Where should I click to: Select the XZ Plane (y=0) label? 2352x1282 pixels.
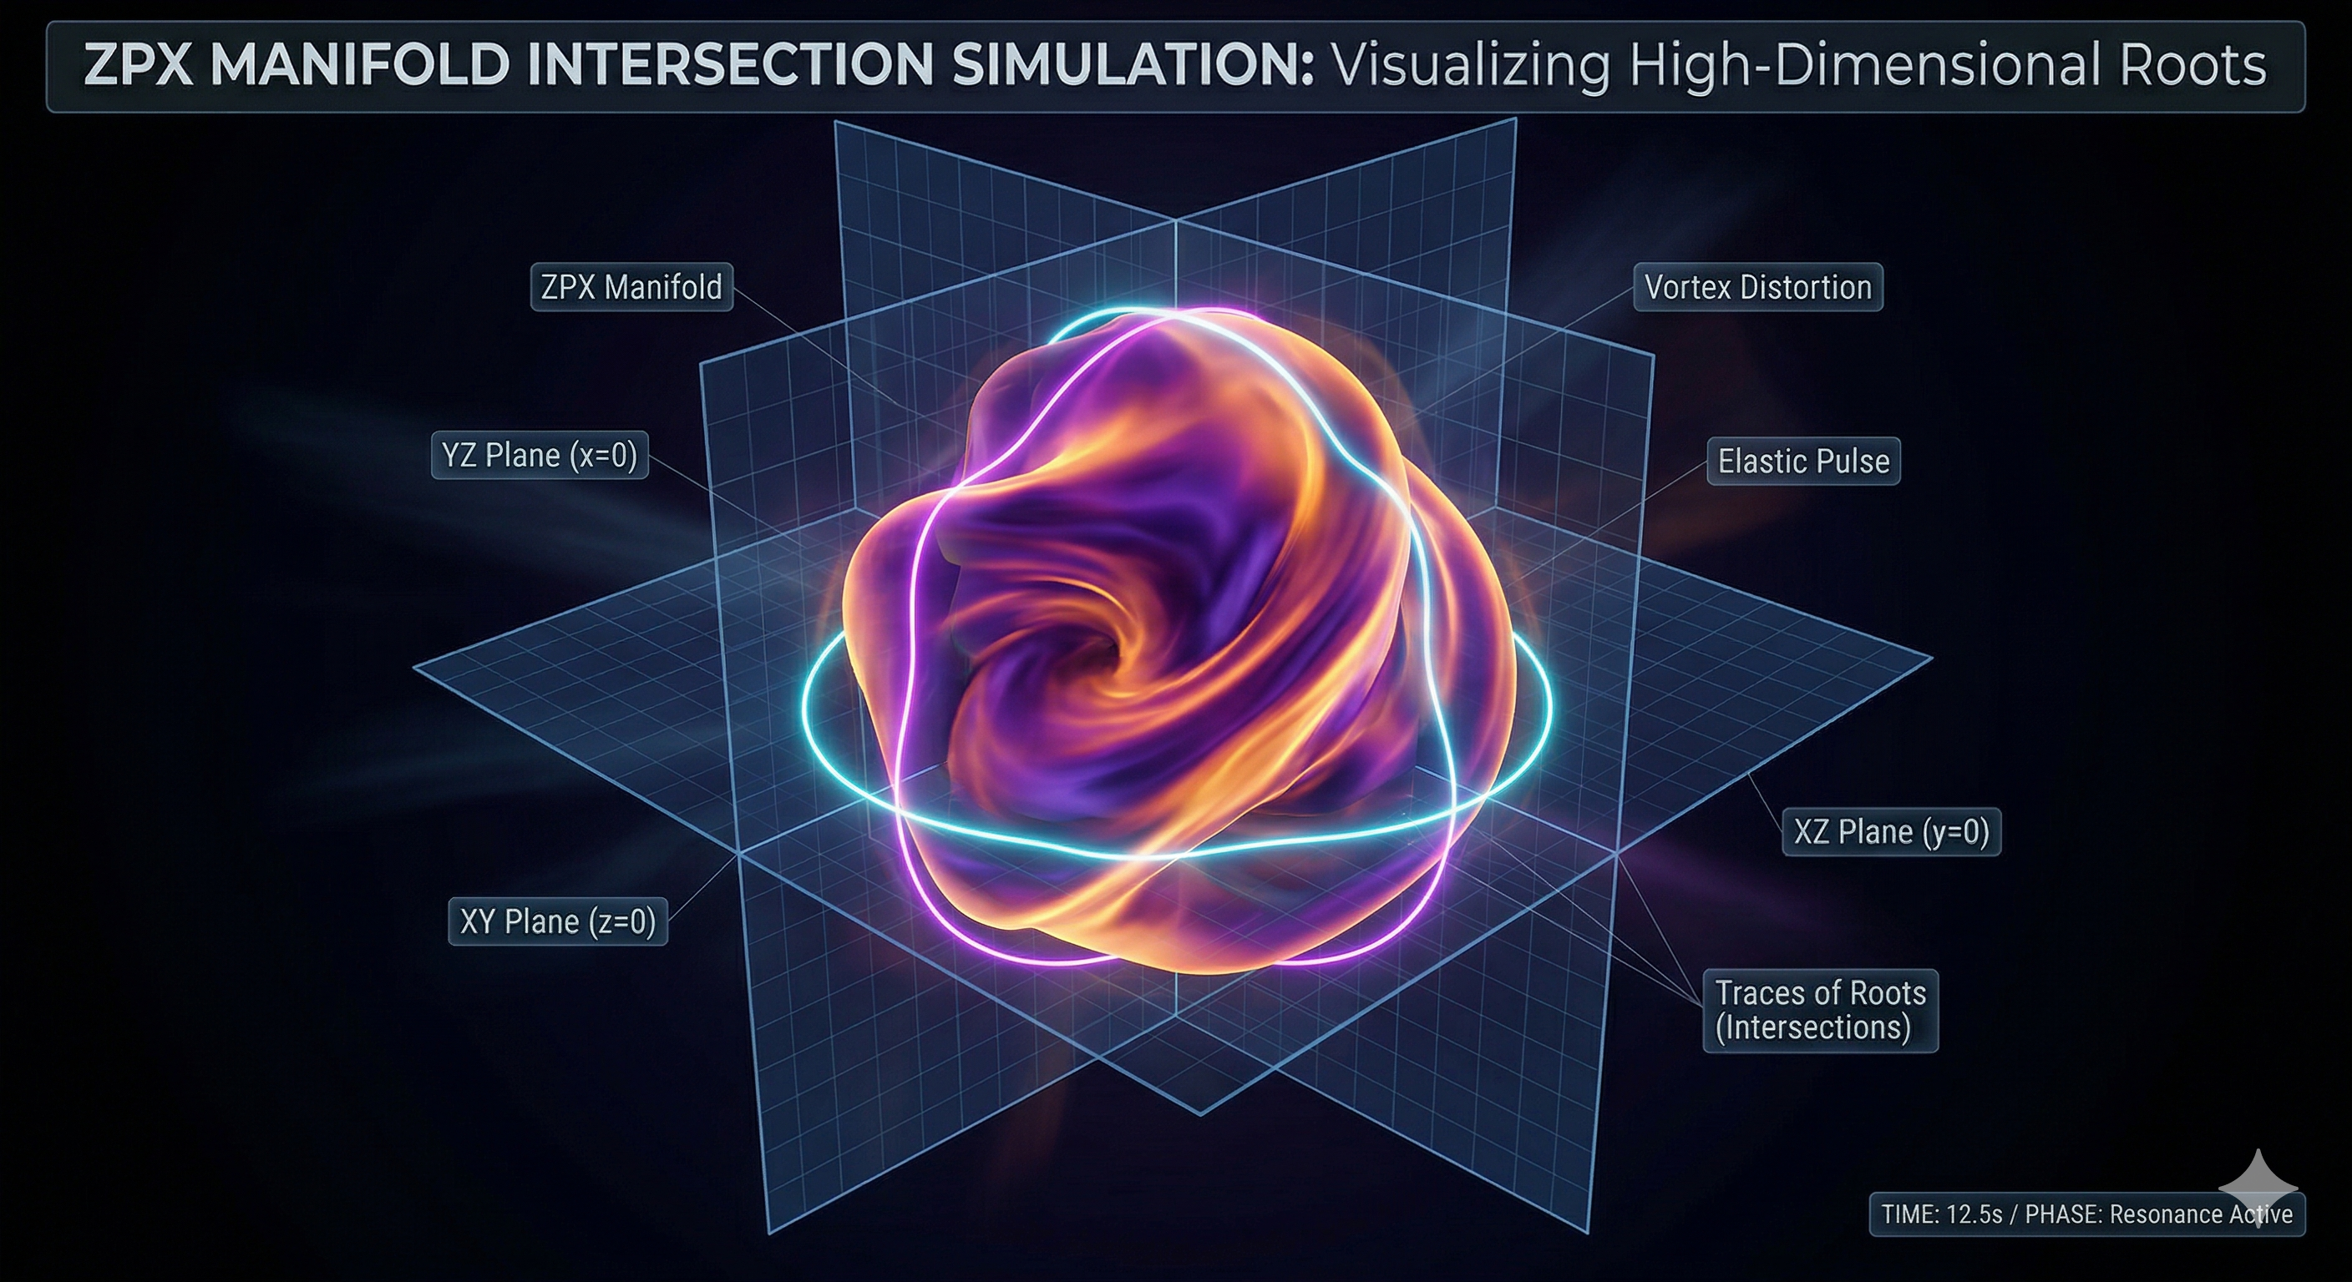point(1891,832)
